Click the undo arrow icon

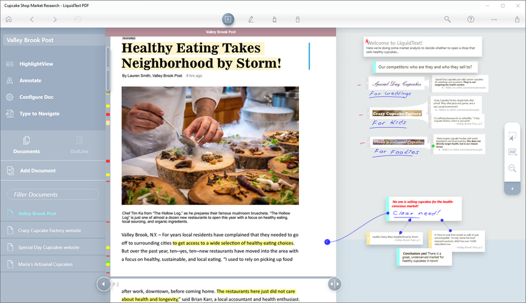(78, 20)
